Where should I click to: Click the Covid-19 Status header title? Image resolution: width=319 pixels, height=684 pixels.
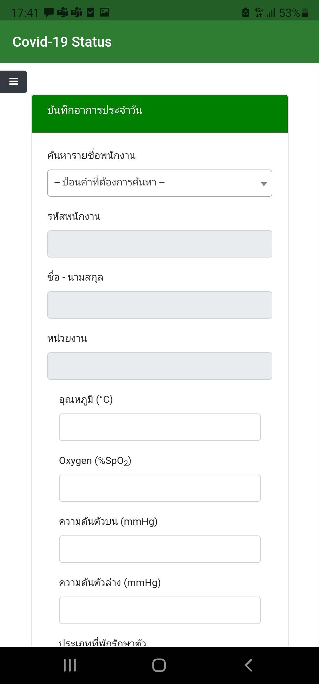coord(62,42)
